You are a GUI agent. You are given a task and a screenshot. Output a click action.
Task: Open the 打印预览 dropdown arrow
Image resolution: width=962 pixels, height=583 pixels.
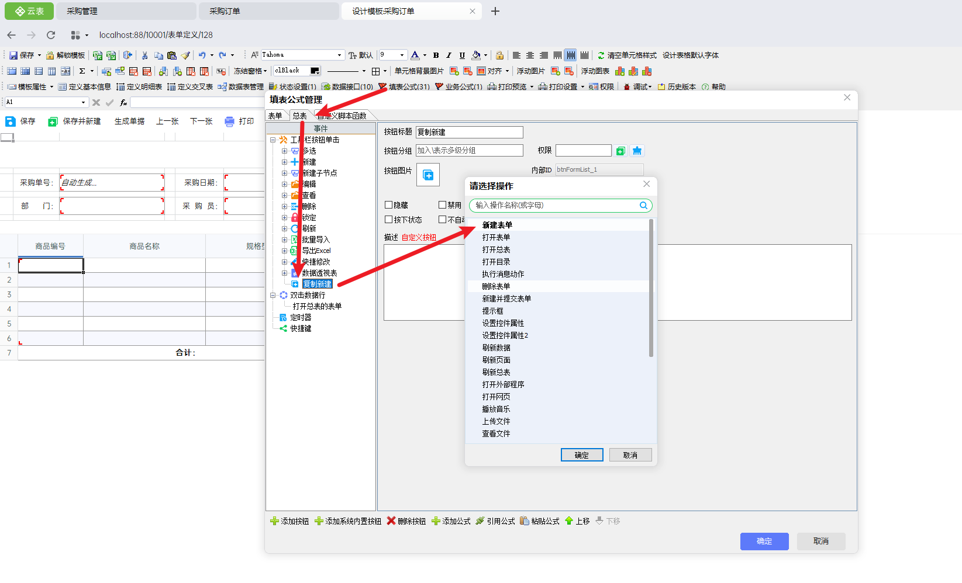(x=532, y=87)
